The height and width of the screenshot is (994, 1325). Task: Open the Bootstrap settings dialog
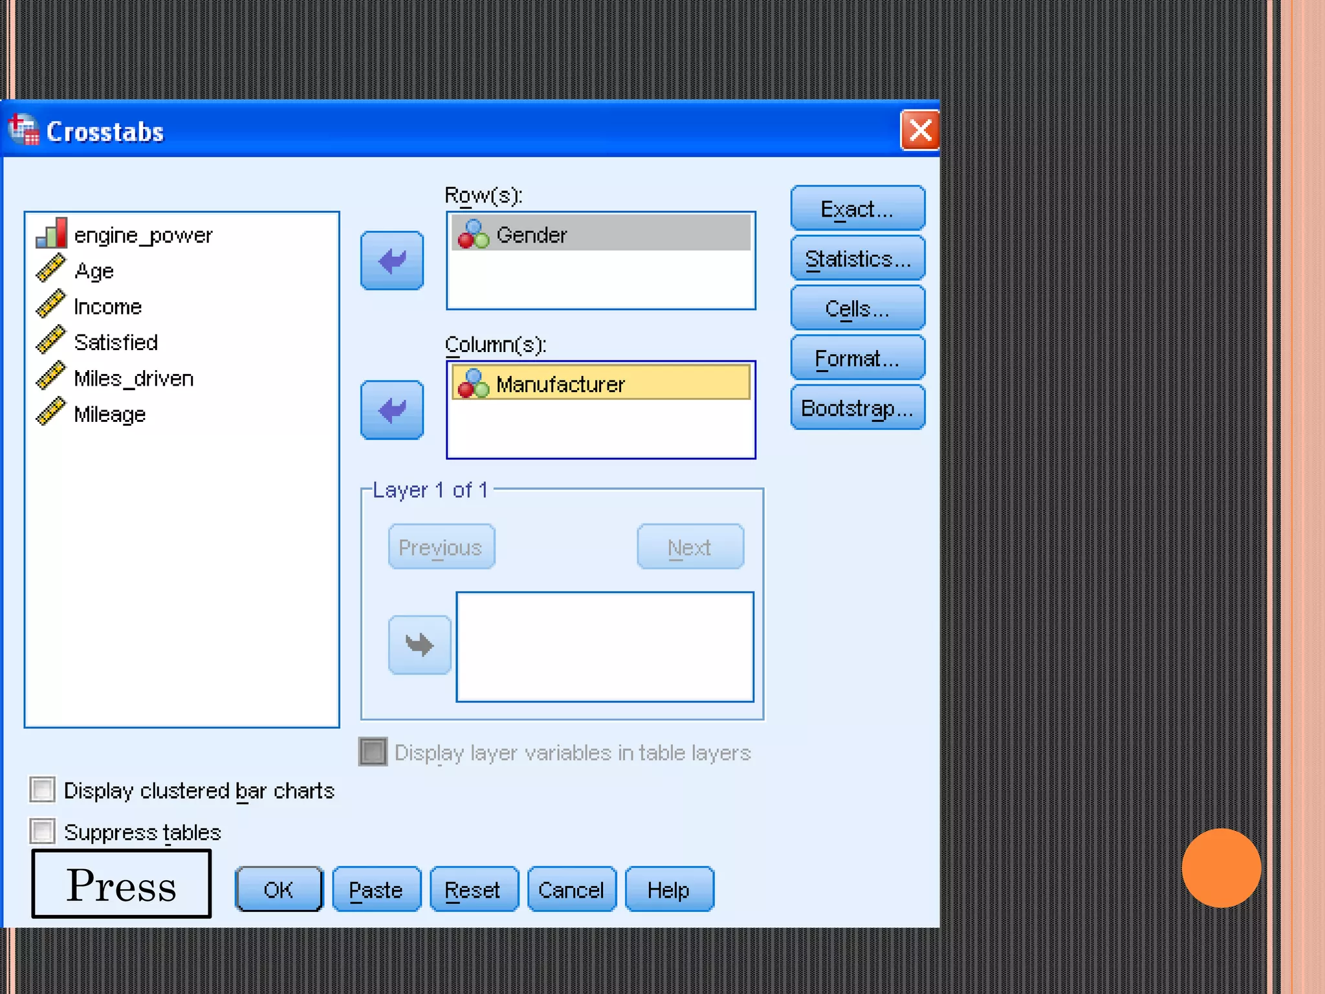tap(857, 408)
